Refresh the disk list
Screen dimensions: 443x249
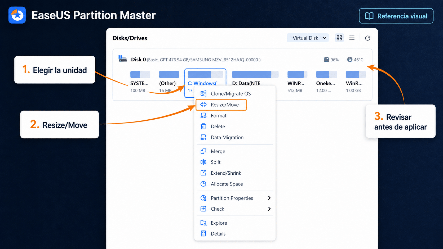367,38
